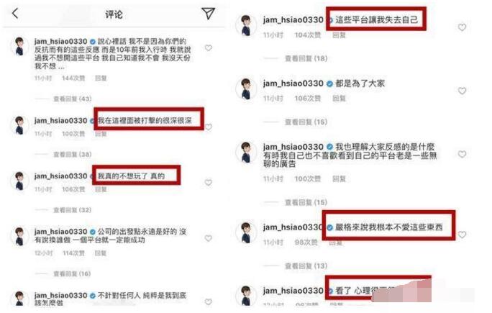Reply to the '都是為了大家' comment
Image resolution: width=492 pixels, height=313 pixels.
[x=339, y=99]
